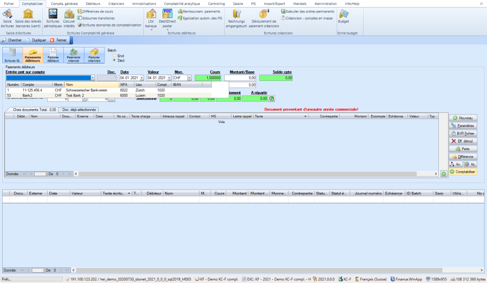Open the Mon. currency dropdown
The width and height of the screenshot is (487, 283).
tap(189, 78)
